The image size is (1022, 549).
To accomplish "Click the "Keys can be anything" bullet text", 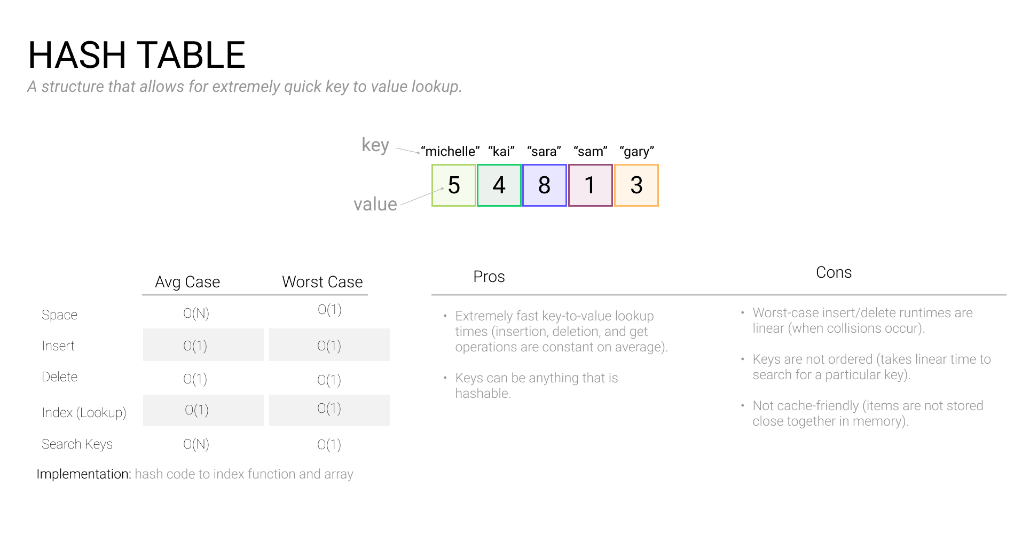I will coord(537,386).
